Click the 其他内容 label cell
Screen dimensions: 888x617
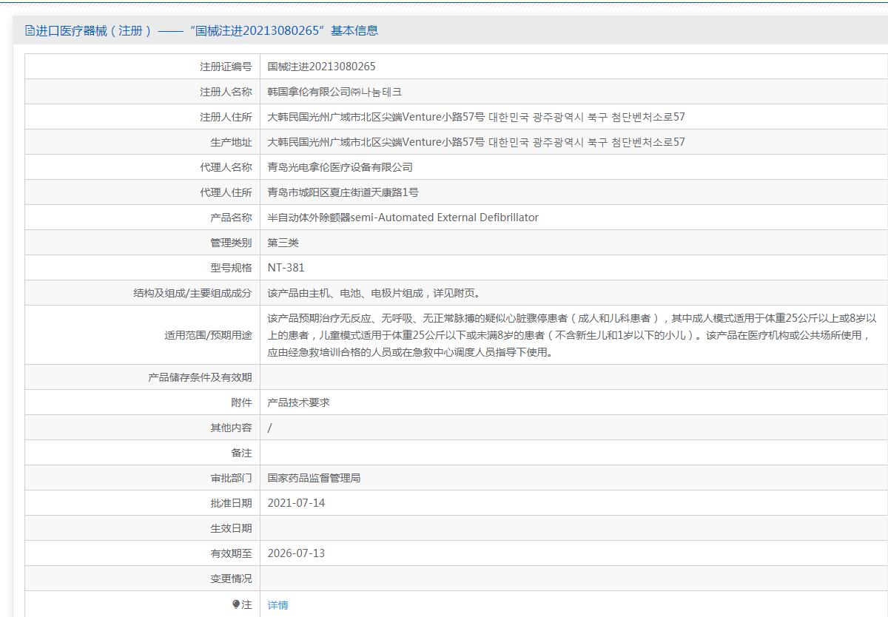point(142,428)
